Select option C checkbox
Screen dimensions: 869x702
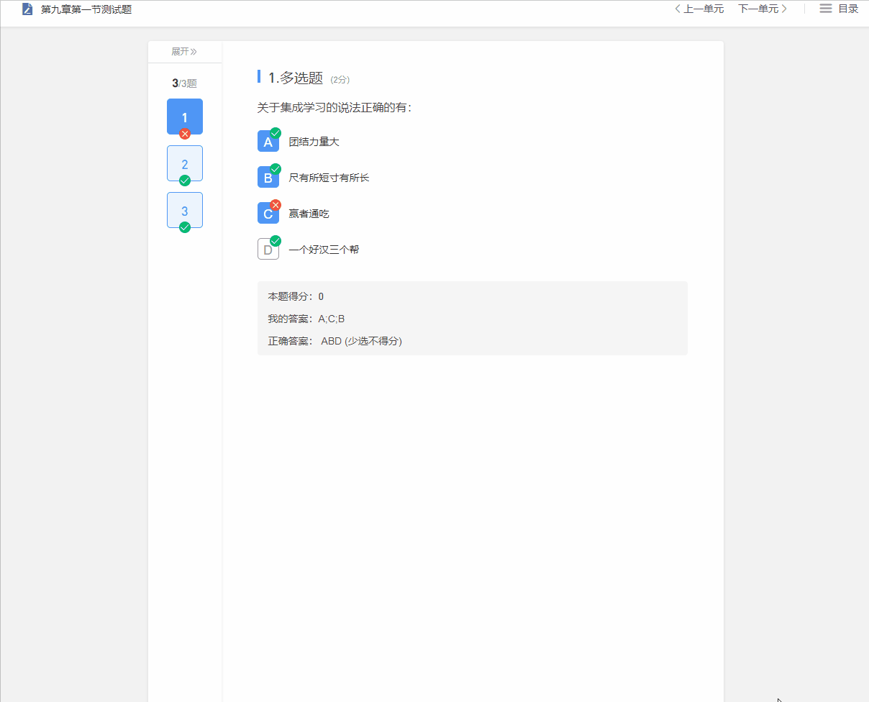coord(268,214)
